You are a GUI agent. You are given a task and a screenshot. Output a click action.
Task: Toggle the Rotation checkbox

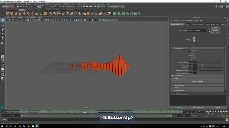(x=190, y=53)
